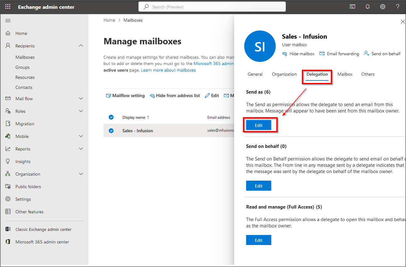Close the Sales - Infusion details panel
406x267 pixels.
tap(403, 22)
